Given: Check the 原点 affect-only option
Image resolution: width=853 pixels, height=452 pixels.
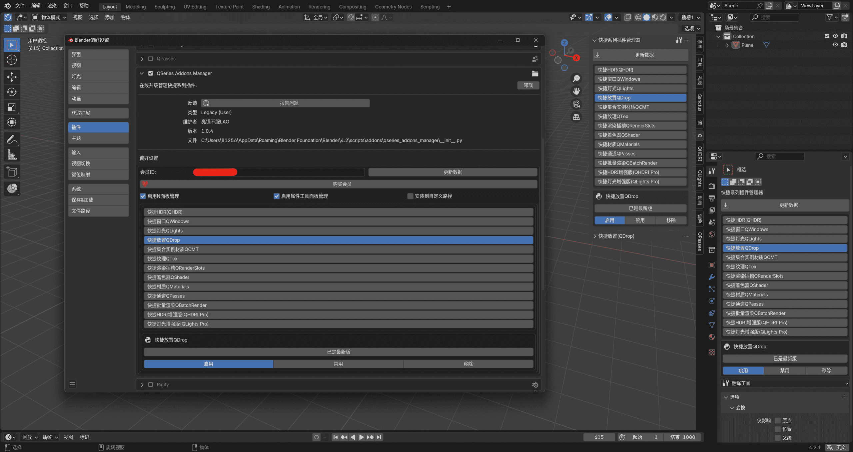Looking at the screenshot, I should [x=778, y=420].
